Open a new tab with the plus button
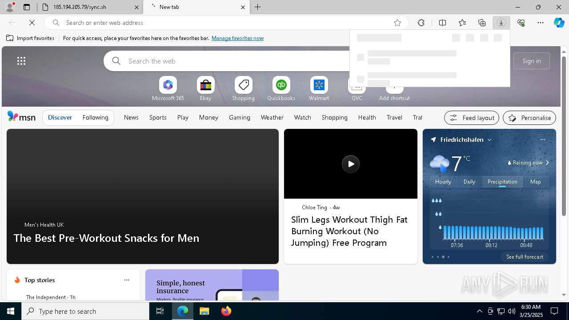This screenshot has height=320, width=569. [x=258, y=7]
